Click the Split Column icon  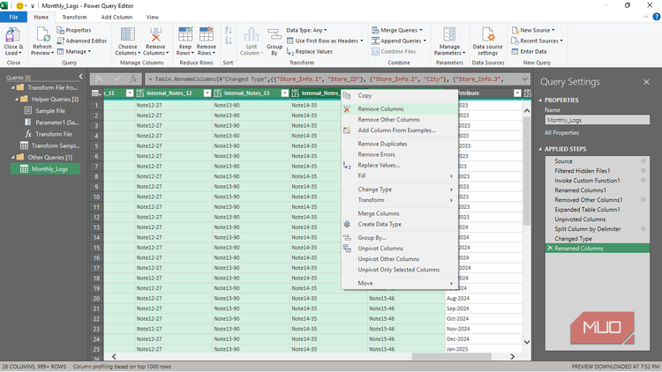pyautogui.click(x=252, y=34)
